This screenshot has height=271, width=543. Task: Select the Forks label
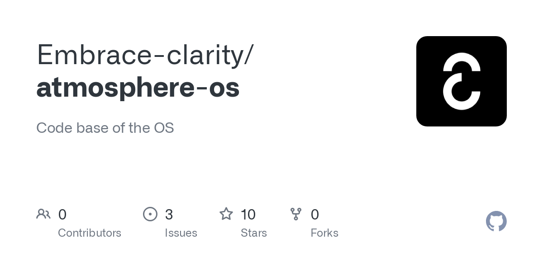click(x=324, y=233)
